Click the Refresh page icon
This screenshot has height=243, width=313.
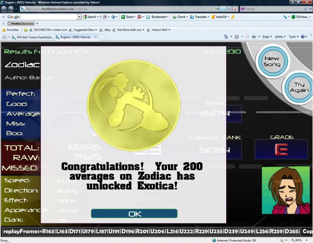coord(229,9)
